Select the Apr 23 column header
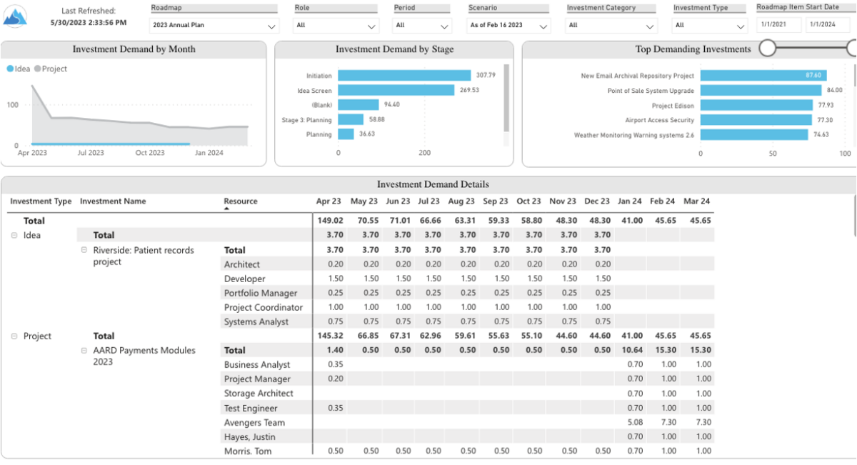Image resolution: width=857 pixels, height=465 pixels. point(329,201)
